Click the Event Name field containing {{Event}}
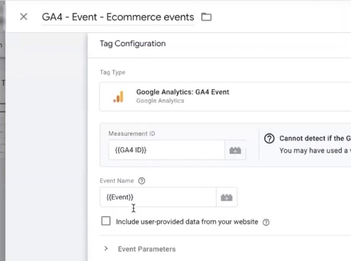351x261 pixels. (x=157, y=197)
